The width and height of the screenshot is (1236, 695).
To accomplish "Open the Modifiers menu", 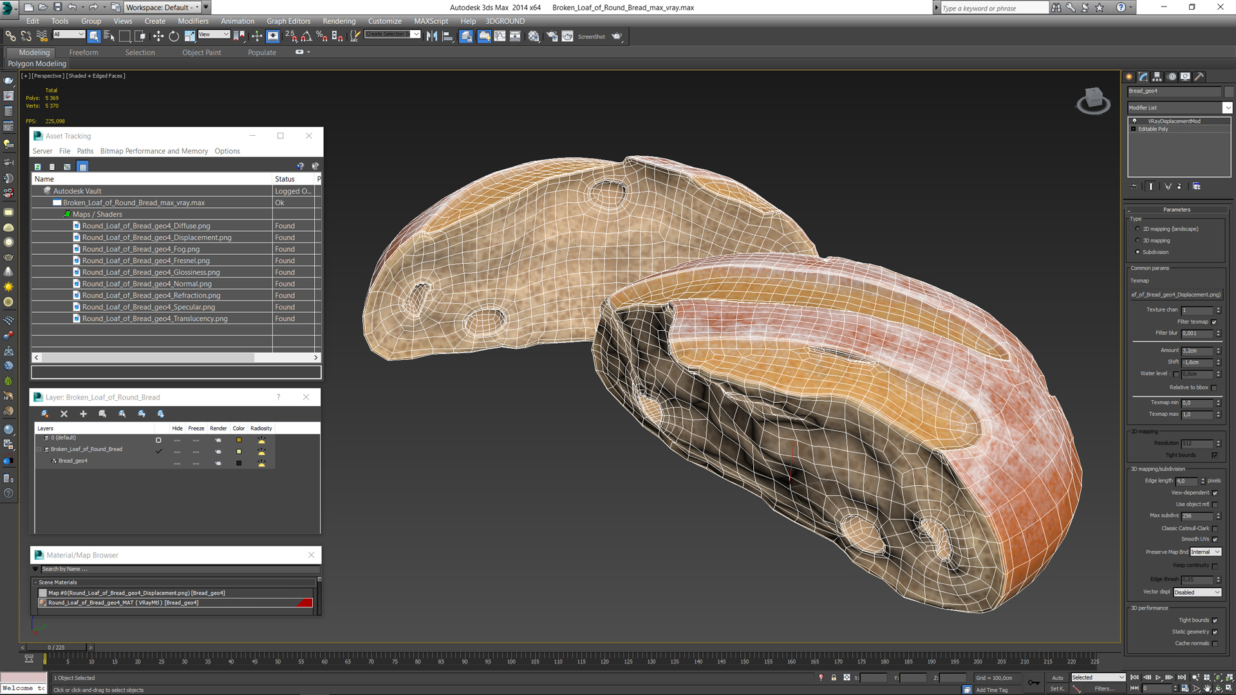I will tap(193, 21).
